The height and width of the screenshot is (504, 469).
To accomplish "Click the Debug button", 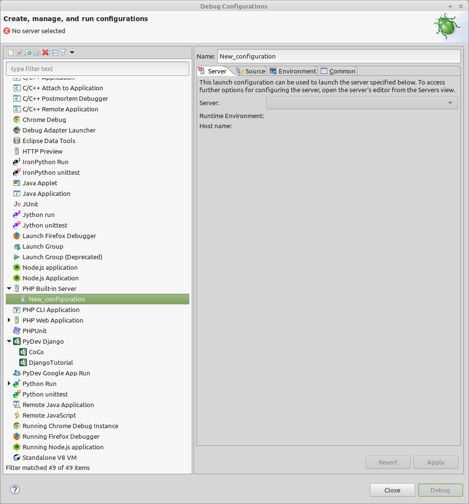I will pos(440,490).
